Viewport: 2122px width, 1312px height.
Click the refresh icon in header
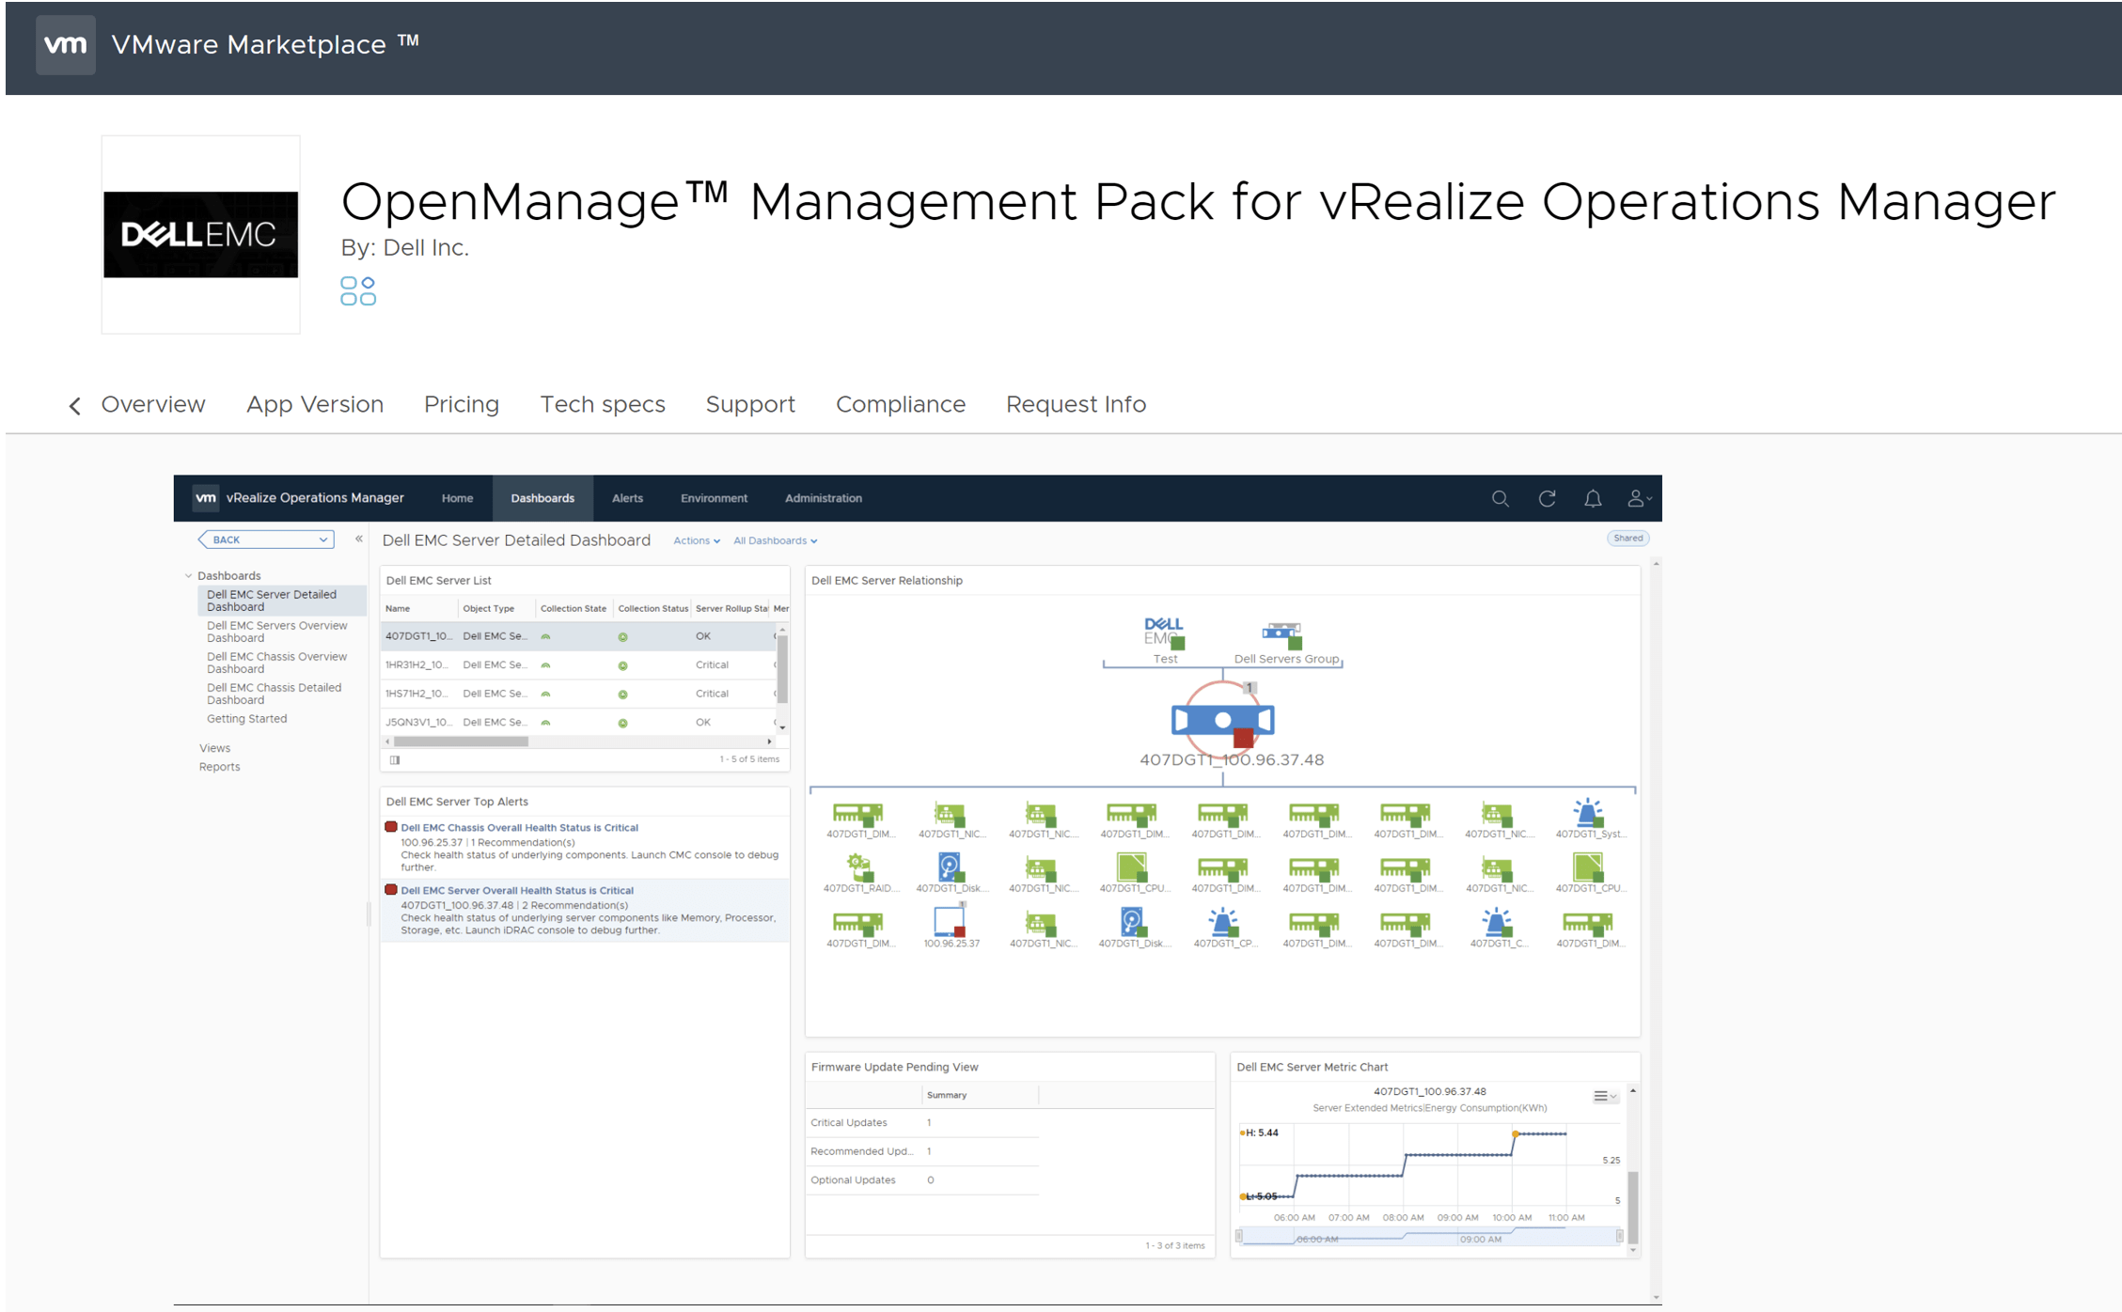[1547, 499]
